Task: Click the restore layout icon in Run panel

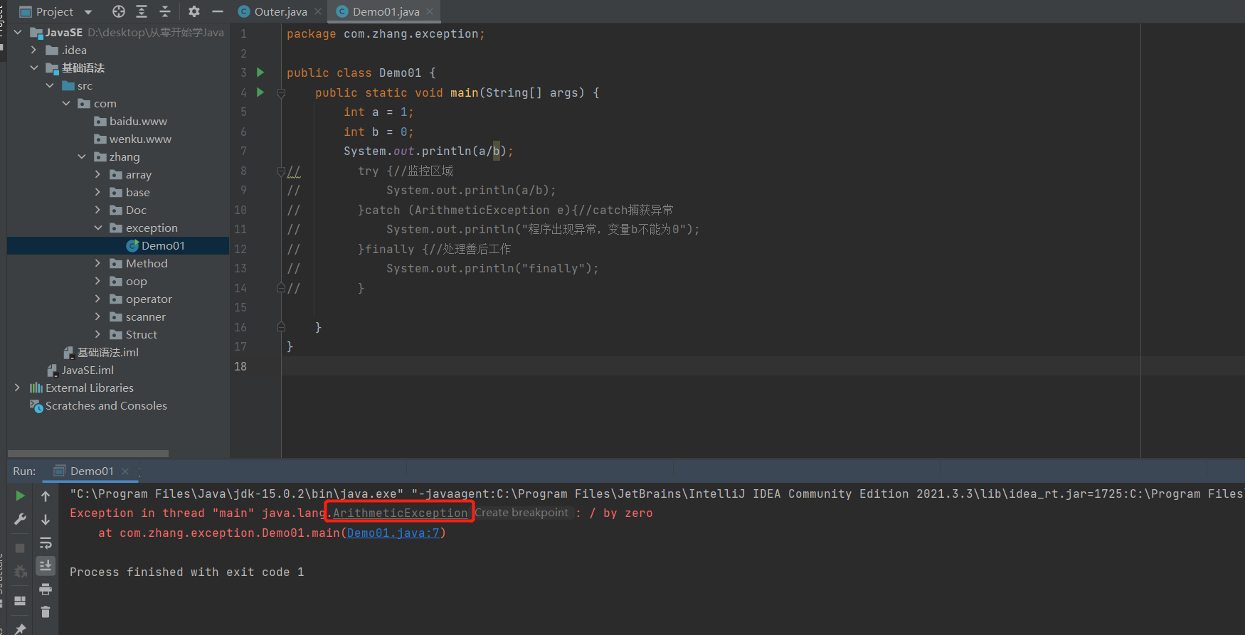Action: [x=20, y=601]
